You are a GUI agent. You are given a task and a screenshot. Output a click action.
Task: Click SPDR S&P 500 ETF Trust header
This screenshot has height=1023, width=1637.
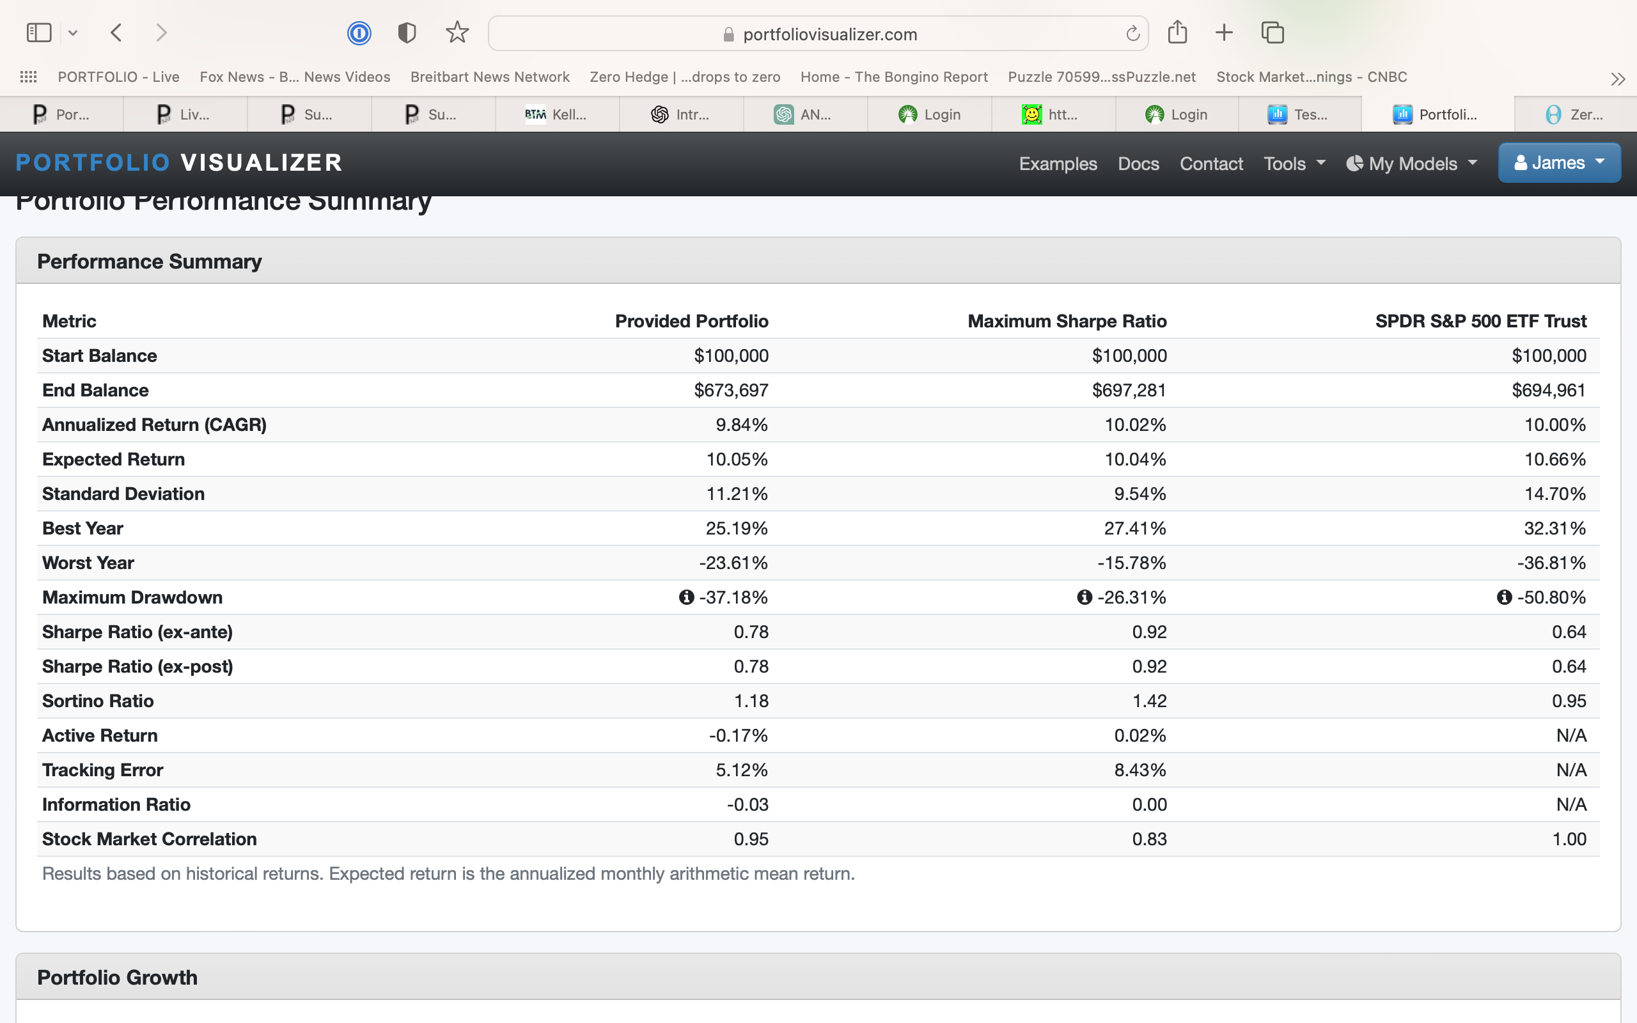[x=1481, y=322]
